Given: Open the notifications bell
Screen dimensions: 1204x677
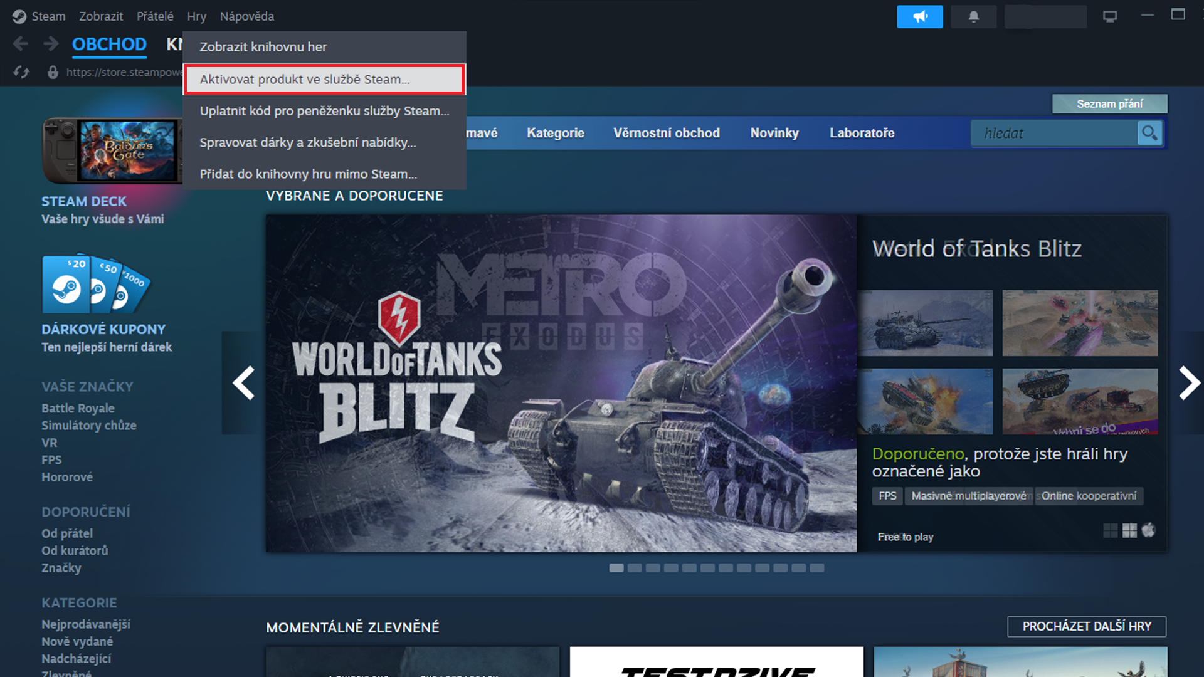Looking at the screenshot, I should point(973,16).
